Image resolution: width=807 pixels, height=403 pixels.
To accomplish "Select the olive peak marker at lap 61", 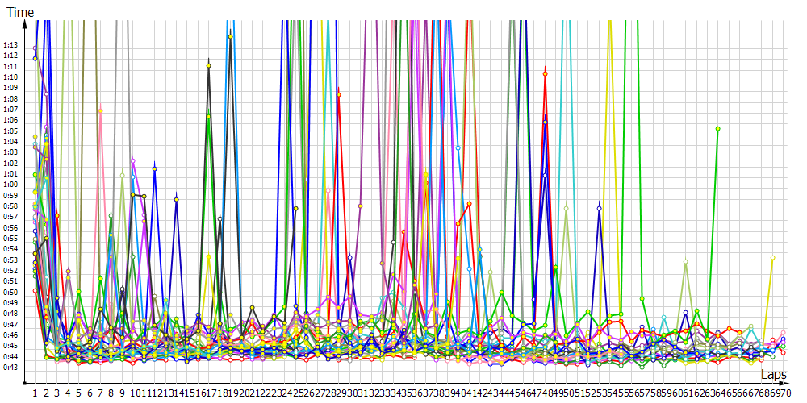I will coord(685,262).
